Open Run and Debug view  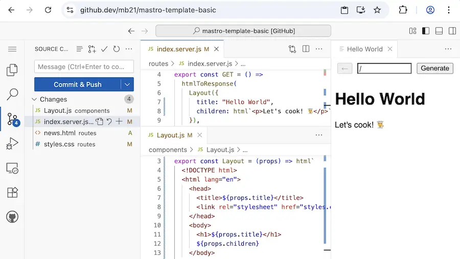coord(12,144)
